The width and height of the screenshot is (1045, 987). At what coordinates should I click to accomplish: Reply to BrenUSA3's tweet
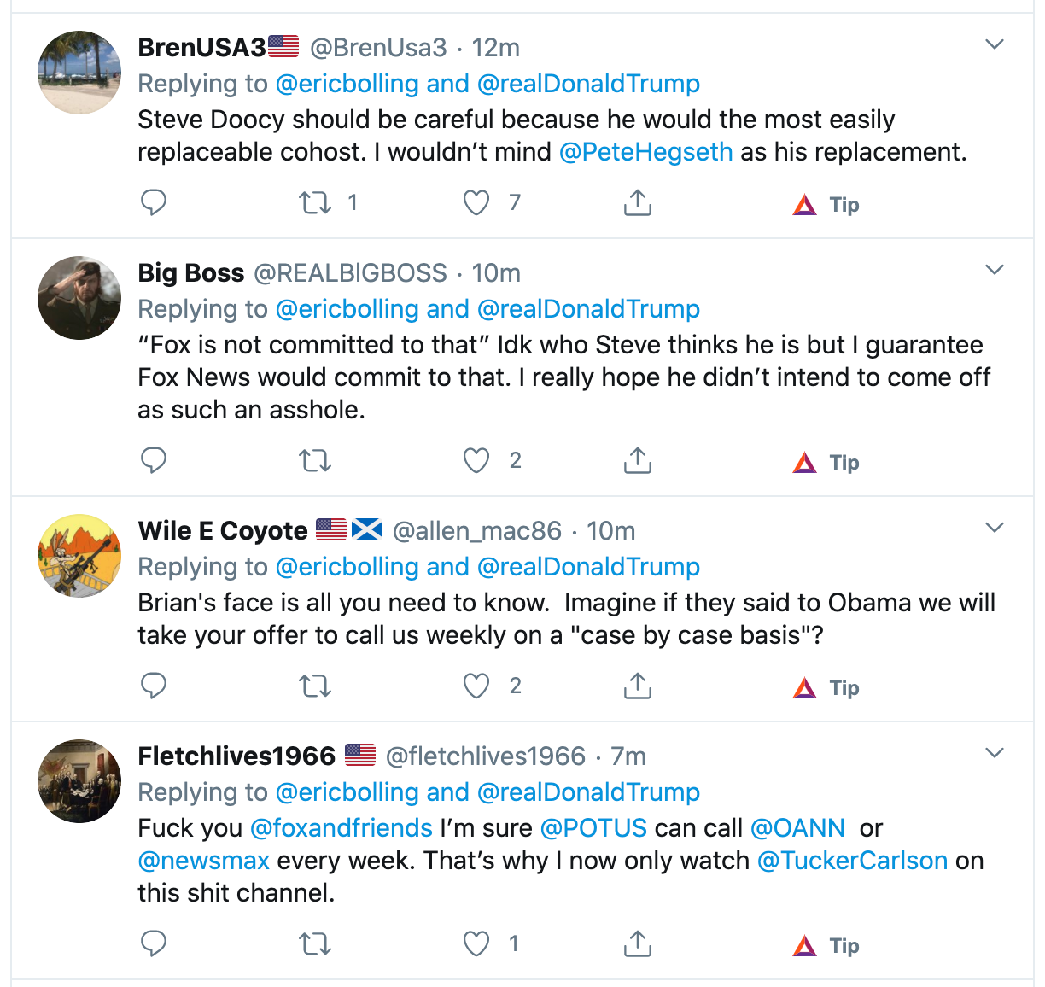point(154,202)
